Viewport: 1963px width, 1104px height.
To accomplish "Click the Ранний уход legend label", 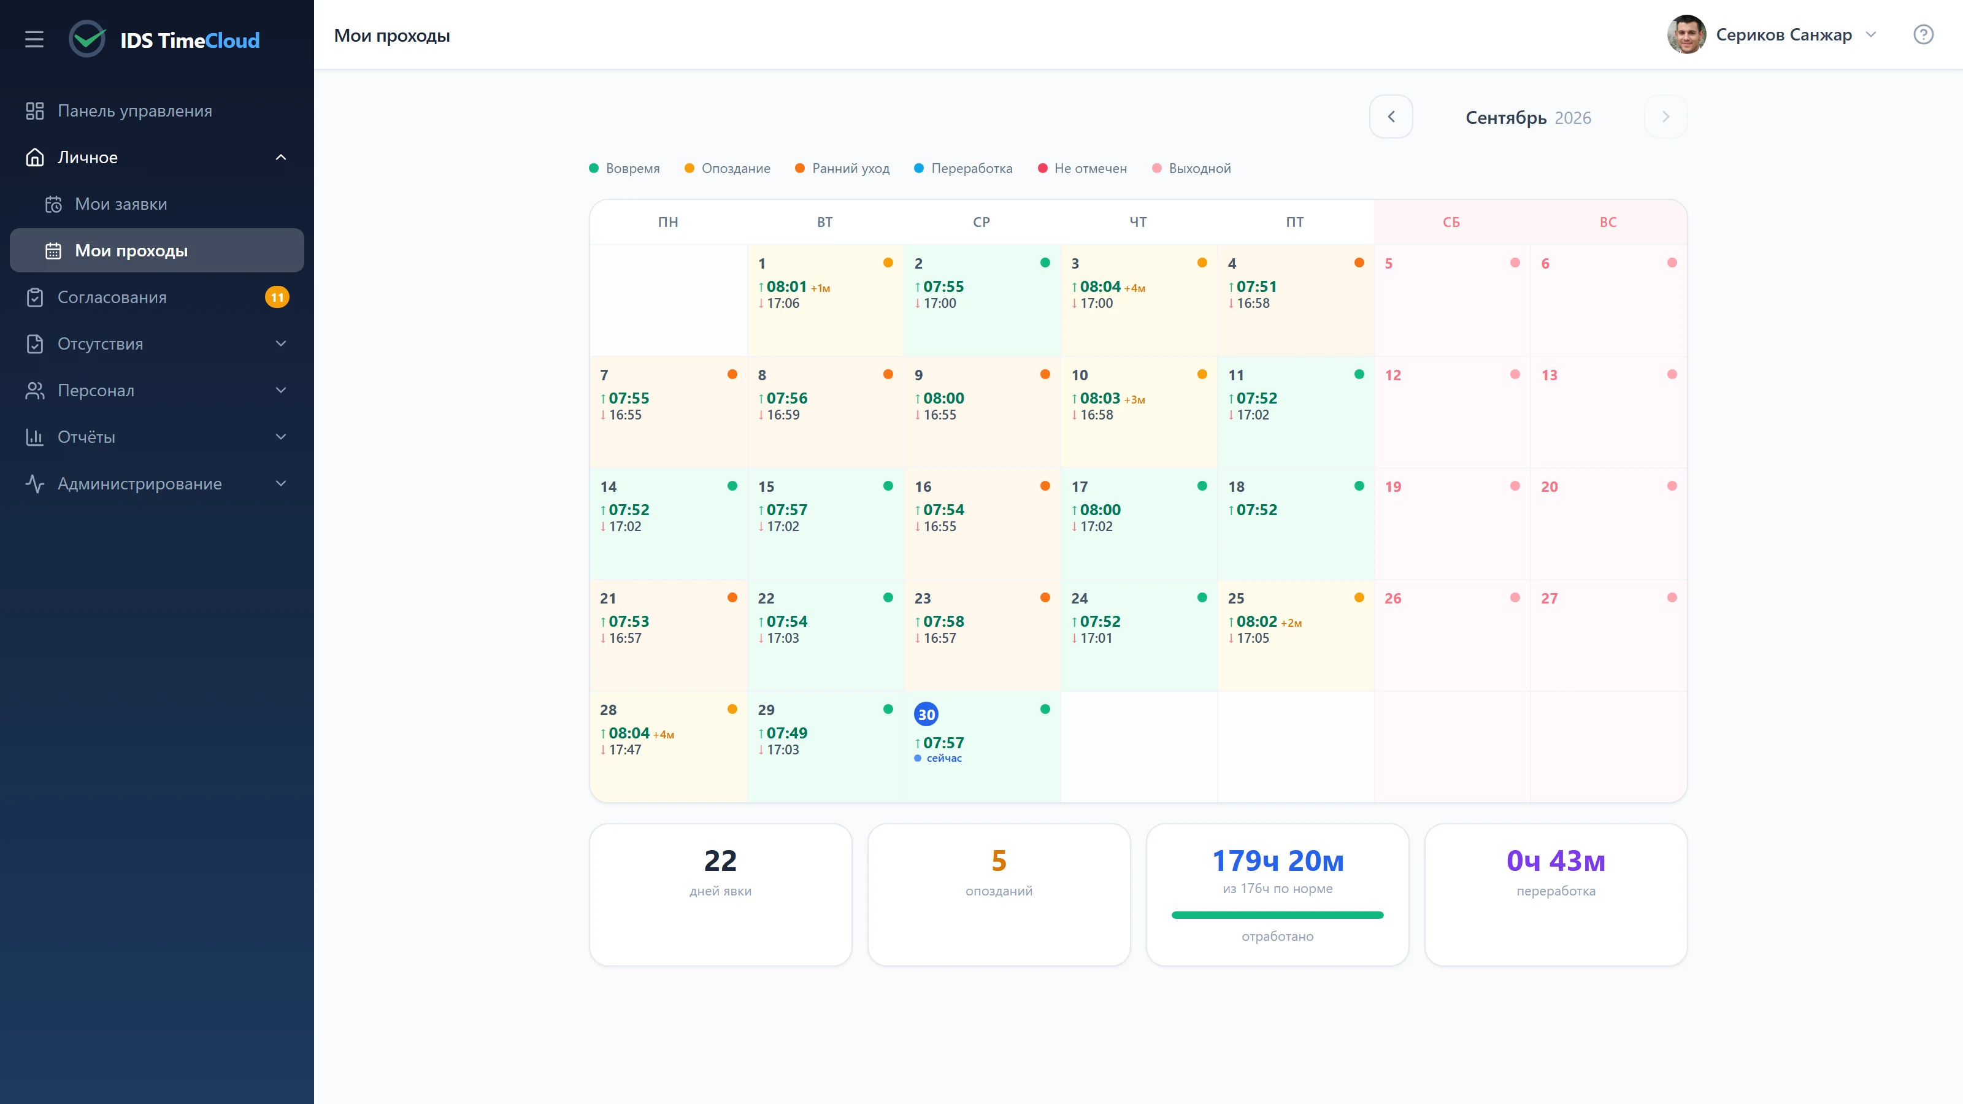I will tap(850, 169).
